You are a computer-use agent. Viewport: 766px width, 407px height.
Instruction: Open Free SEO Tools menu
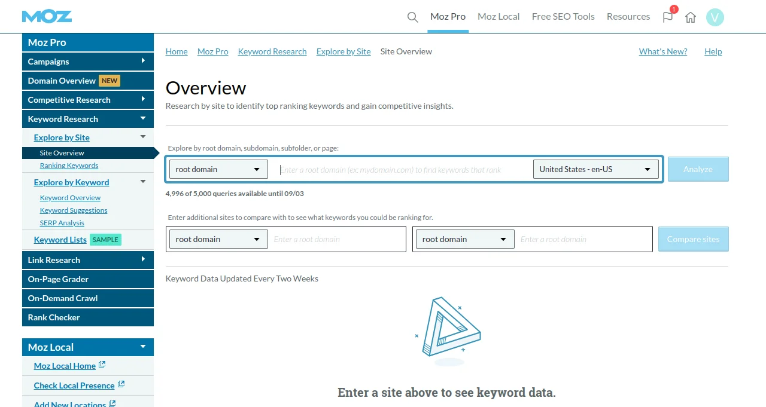(563, 17)
